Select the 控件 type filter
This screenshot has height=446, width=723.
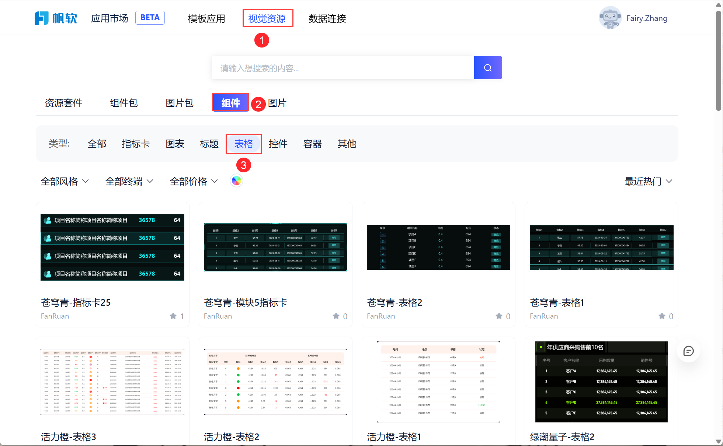tap(278, 144)
